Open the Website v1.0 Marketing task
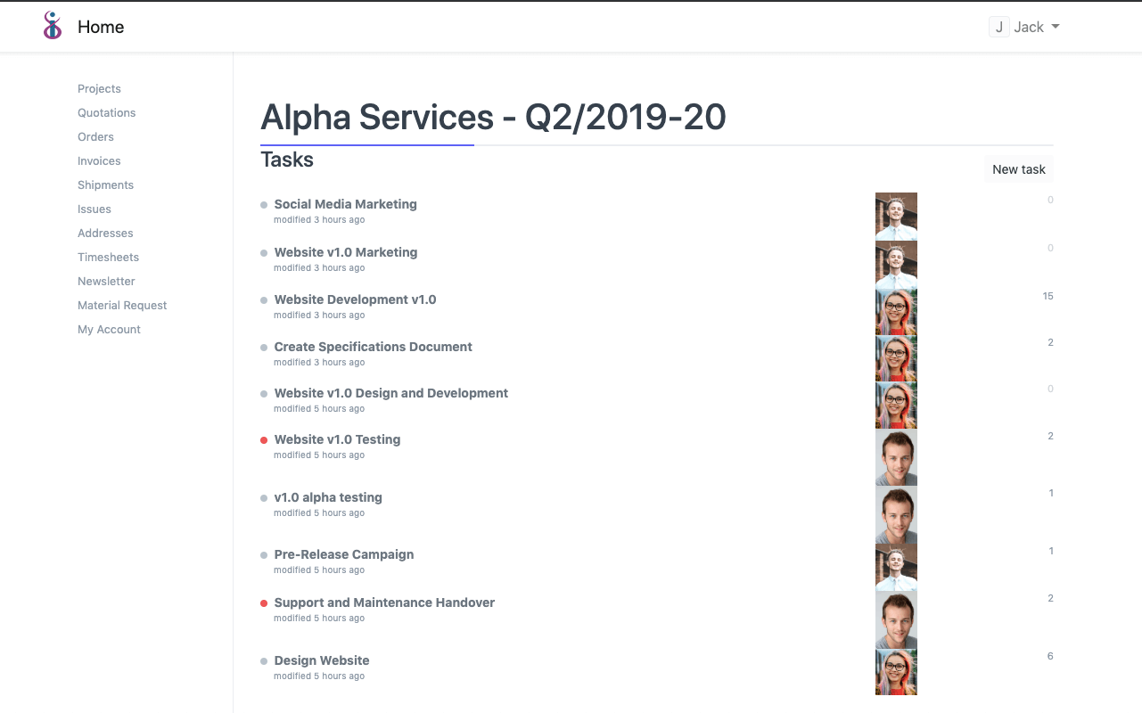Screen dimensions: 1142x713 (346, 252)
